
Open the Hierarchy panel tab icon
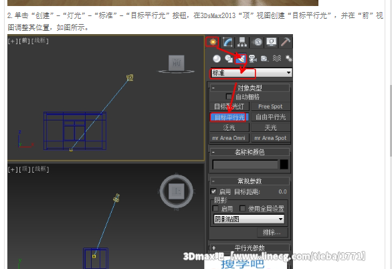241,42
